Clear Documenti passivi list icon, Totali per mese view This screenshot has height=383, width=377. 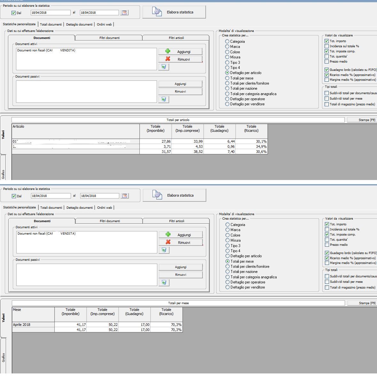point(164,282)
